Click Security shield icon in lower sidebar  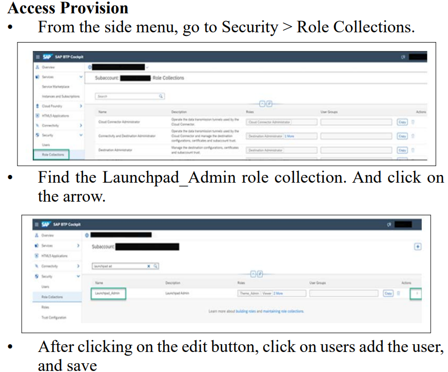point(36,276)
